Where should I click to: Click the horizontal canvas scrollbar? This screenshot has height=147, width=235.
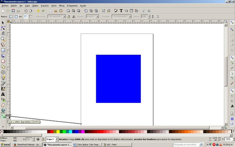click(x=117, y=128)
